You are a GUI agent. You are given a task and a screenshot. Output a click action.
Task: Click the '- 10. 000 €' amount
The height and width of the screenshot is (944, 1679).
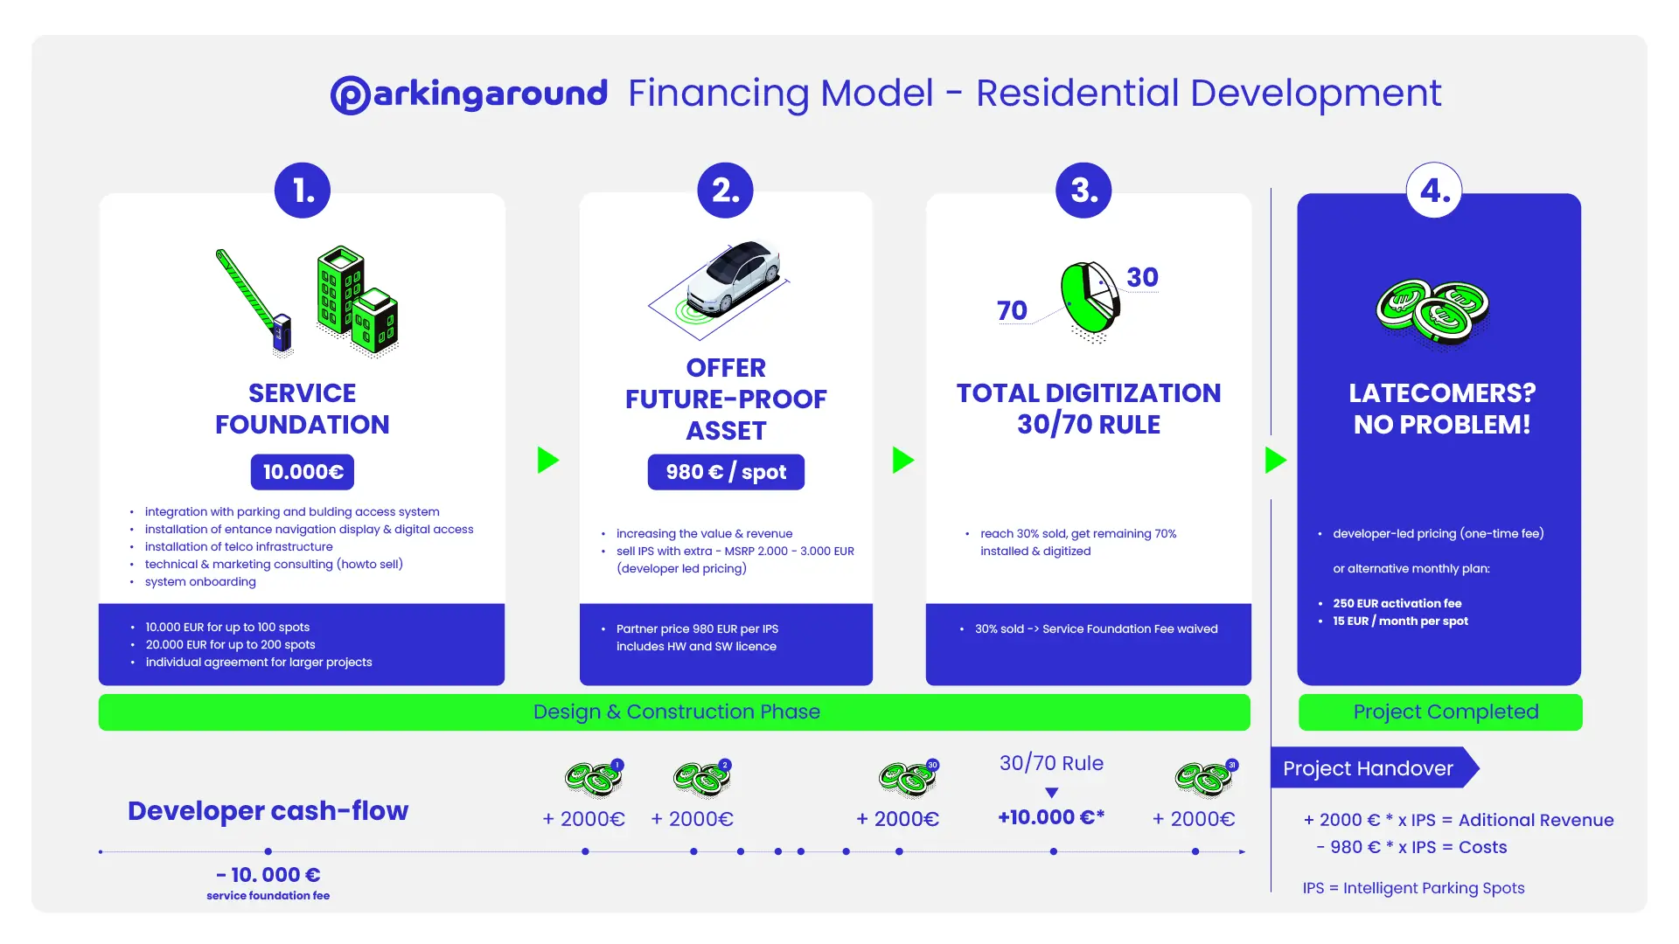pyautogui.click(x=268, y=875)
